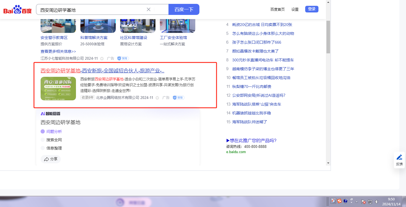This screenshot has height=207, width=406.
Task: Open 科普馆解决方案 thumbnail image
Action: pos(98,26)
